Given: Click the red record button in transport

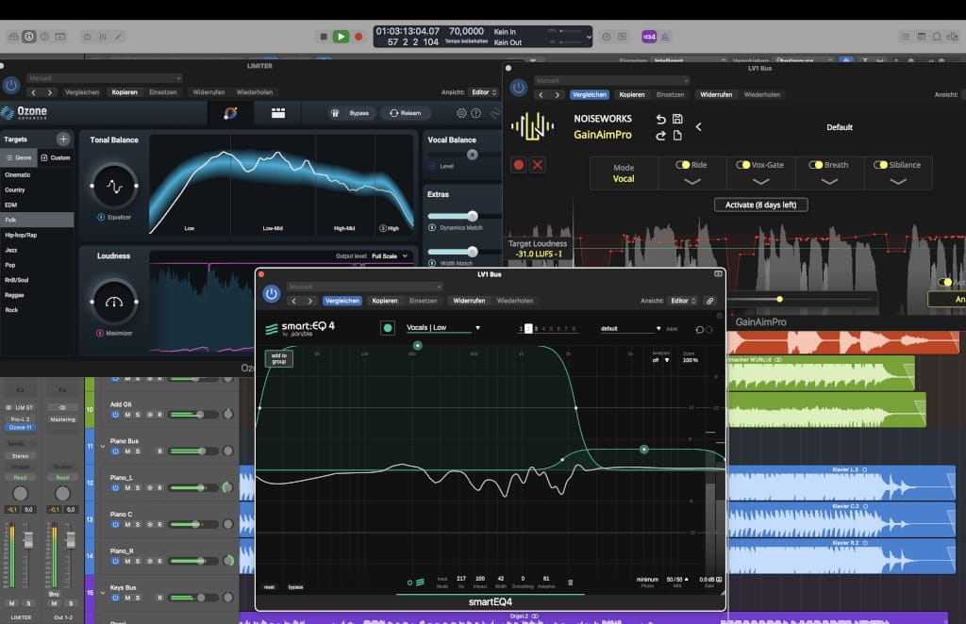Looking at the screenshot, I should click(x=358, y=37).
